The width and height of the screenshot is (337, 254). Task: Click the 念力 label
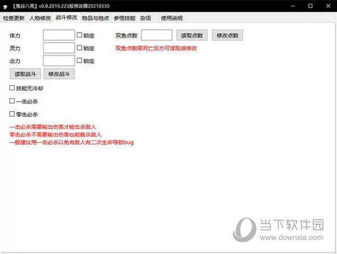[15, 61]
